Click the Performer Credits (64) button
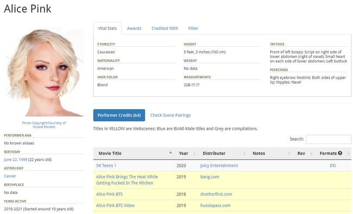The image size is (353, 214). 119,115
